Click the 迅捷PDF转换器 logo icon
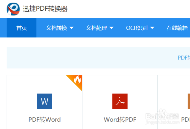The height and width of the screenshot is (129, 190). tap(13, 9)
